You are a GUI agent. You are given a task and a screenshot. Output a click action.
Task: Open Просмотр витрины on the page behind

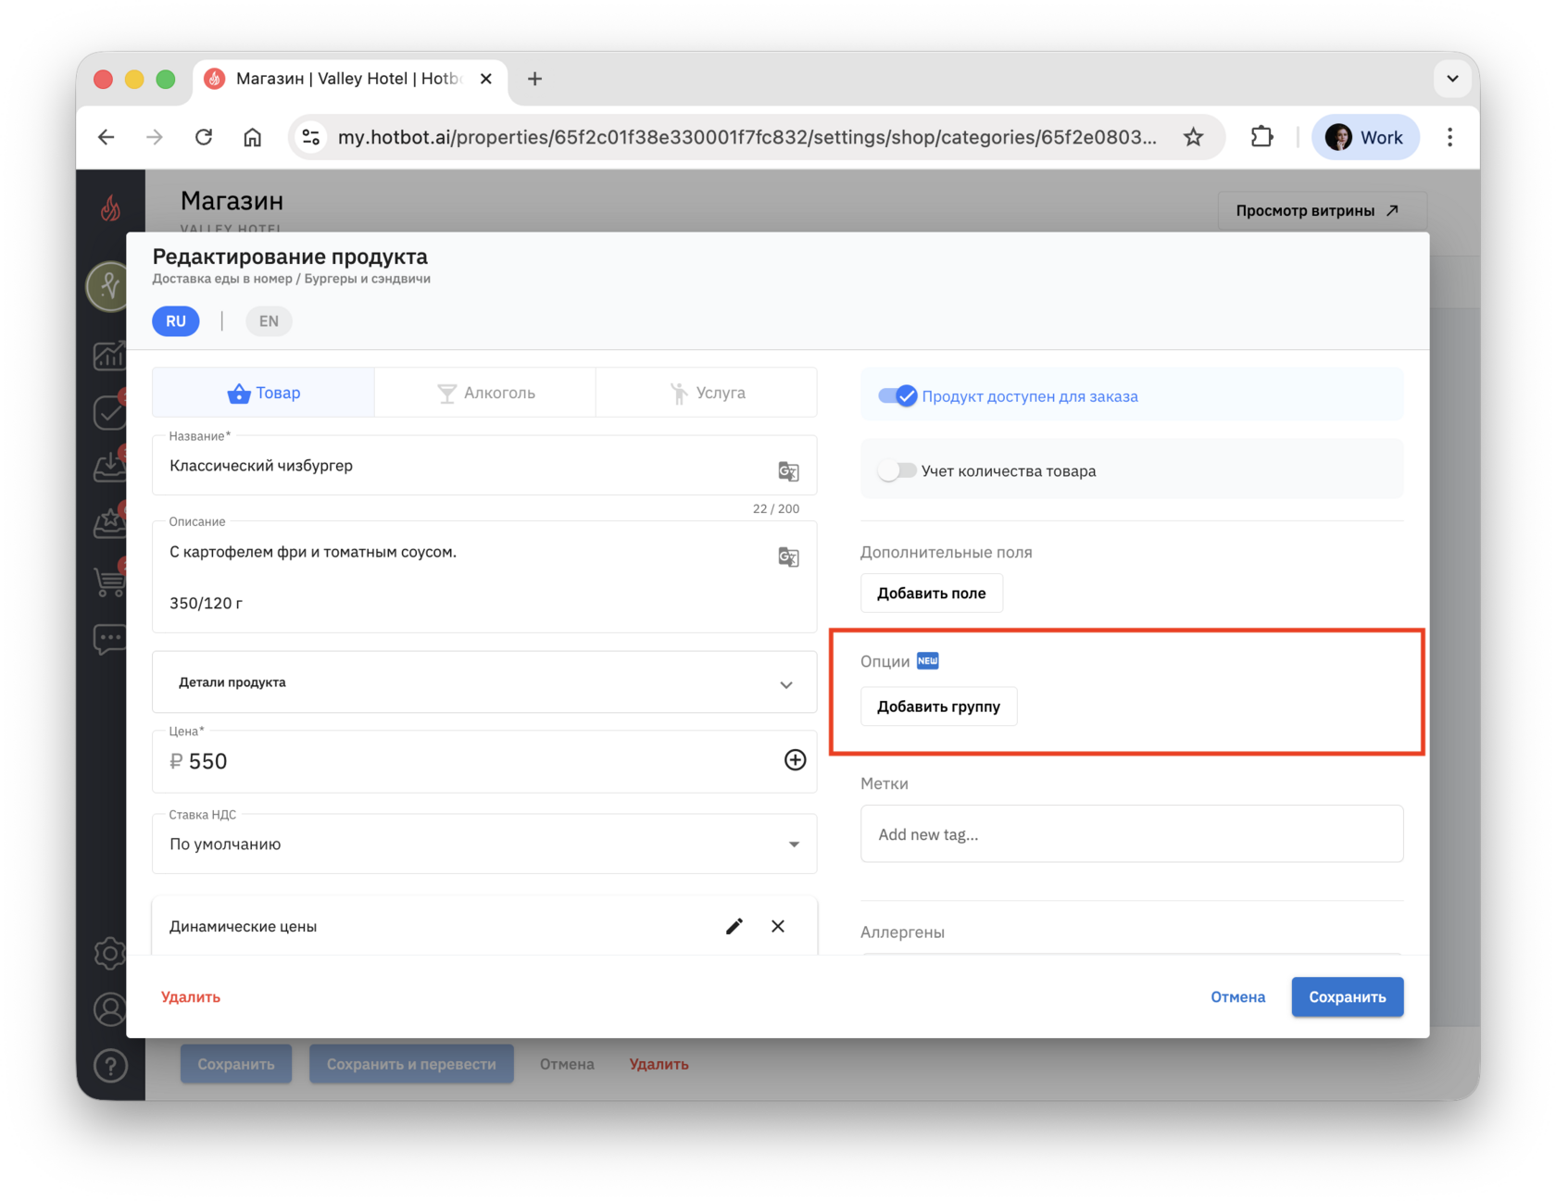1323,210
